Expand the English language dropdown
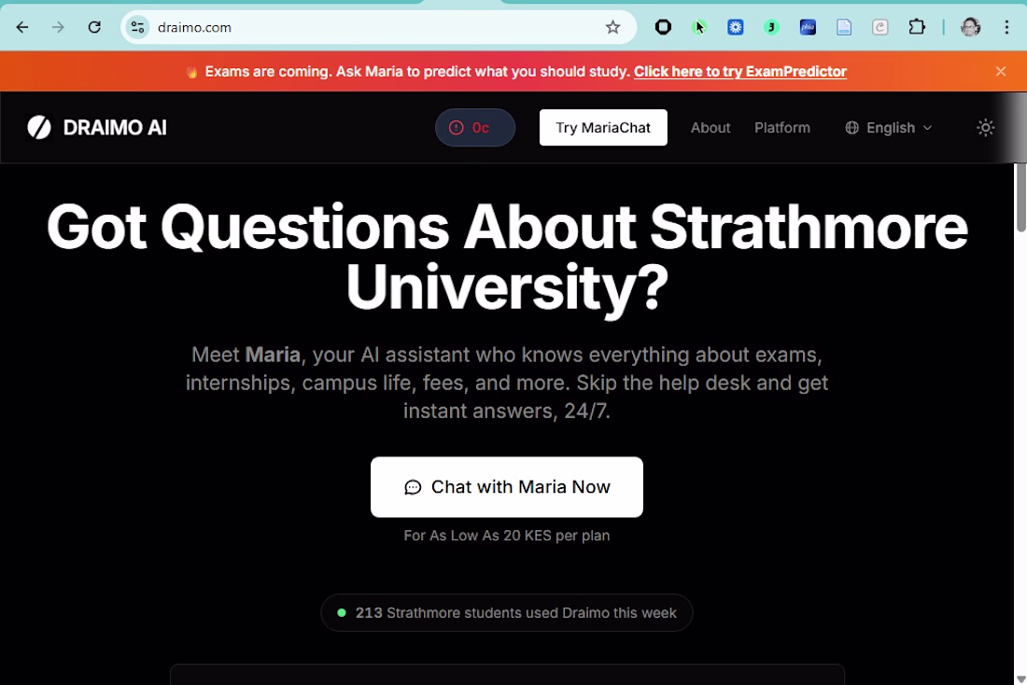 (x=888, y=128)
